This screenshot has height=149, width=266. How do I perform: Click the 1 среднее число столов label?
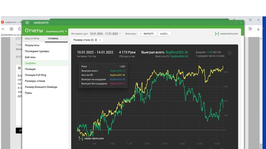point(210,56)
